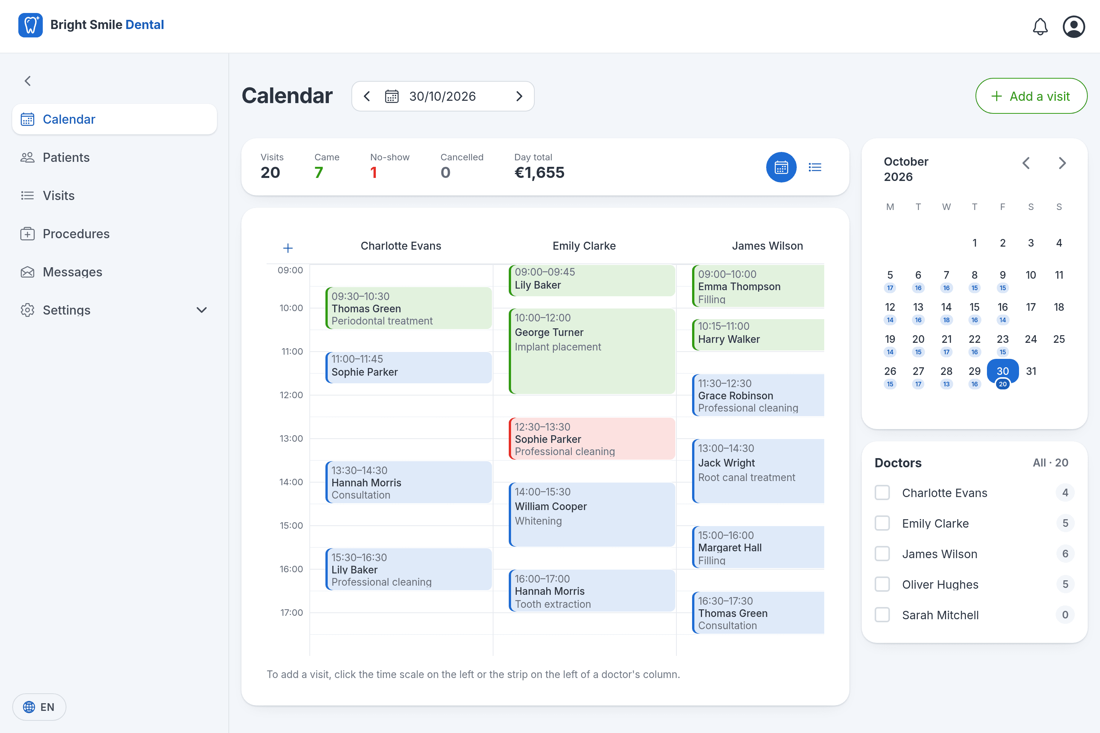Open Procedures in the sidebar

(115, 234)
